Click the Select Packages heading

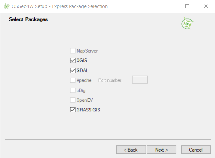29,19
